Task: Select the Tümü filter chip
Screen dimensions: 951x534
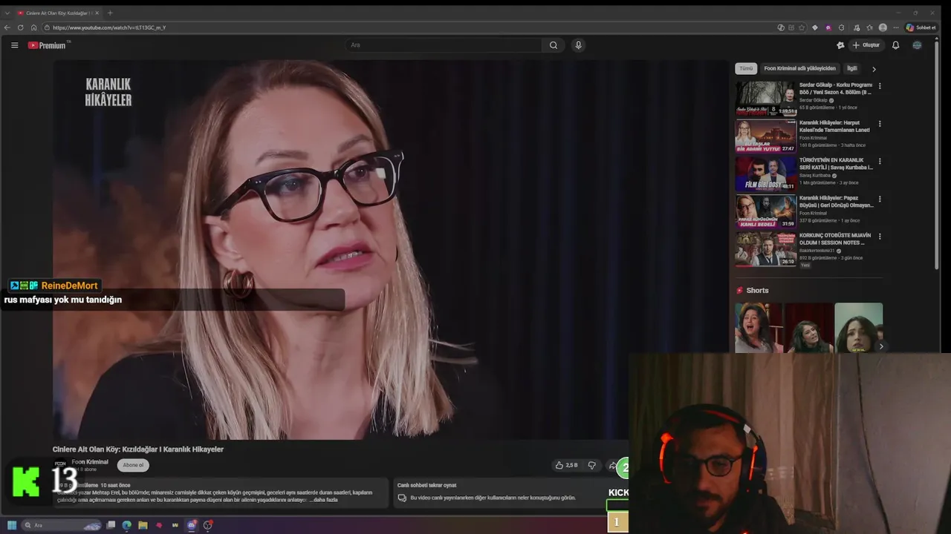Action: click(746, 68)
